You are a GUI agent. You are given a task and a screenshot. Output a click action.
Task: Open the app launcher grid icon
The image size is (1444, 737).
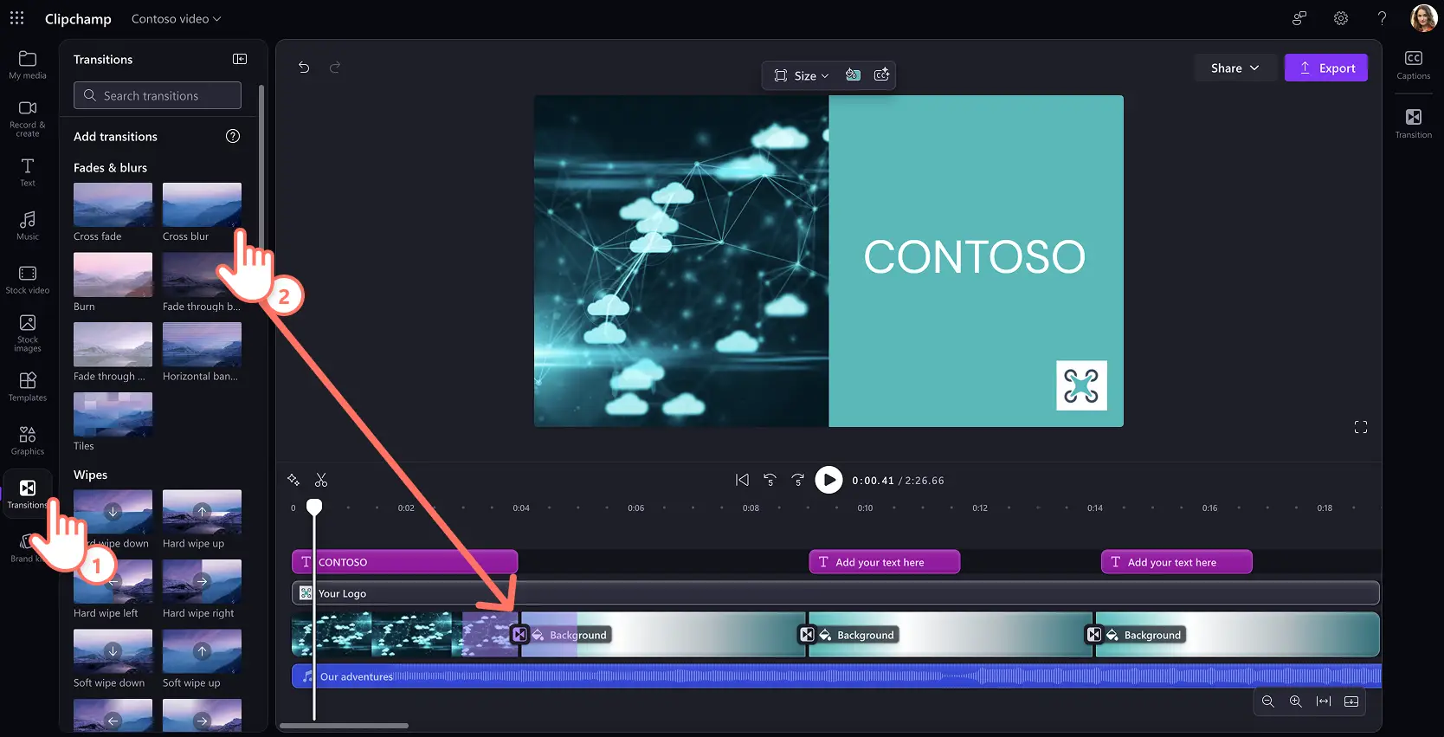tap(16, 18)
